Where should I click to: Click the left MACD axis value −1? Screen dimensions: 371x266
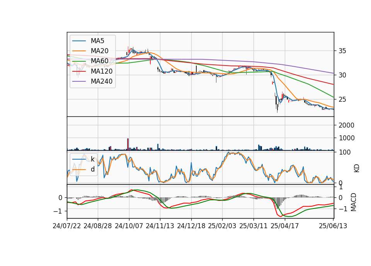point(58,211)
